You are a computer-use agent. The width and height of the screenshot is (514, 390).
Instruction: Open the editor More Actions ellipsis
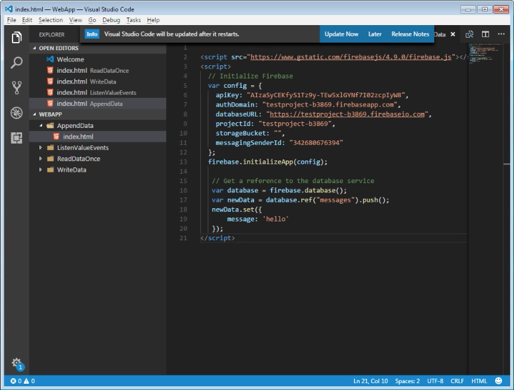click(x=501, y=34)
